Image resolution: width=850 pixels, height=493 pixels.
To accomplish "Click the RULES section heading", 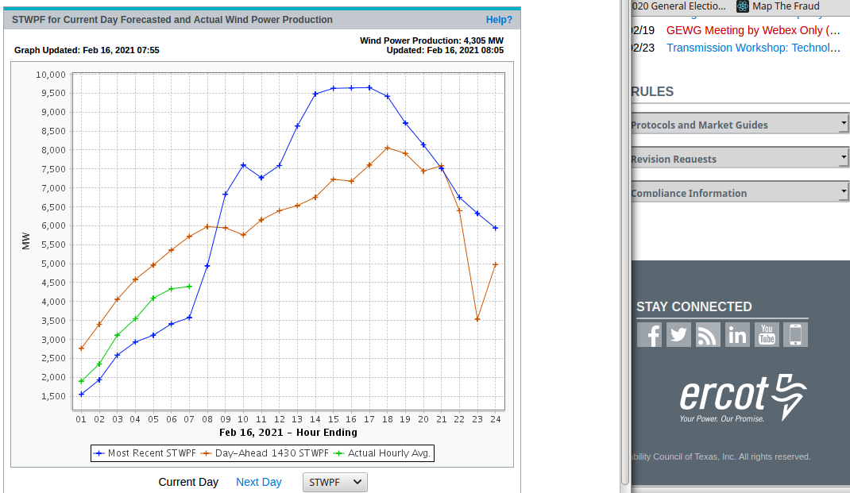I will [x=652, y=91].
